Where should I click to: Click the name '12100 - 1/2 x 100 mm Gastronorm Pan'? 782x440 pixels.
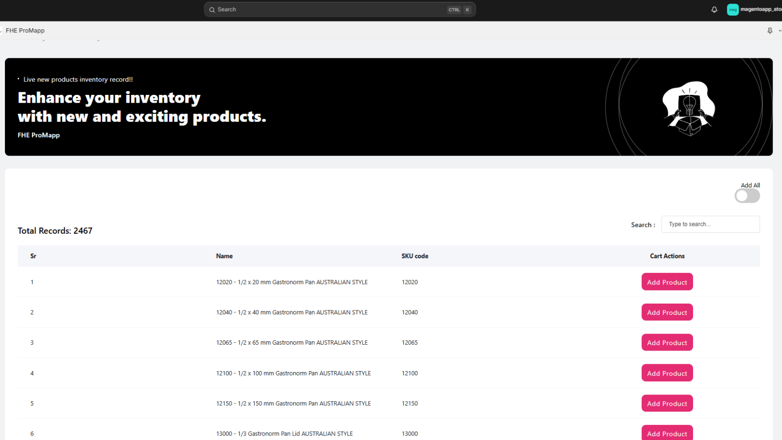point(293,373)
